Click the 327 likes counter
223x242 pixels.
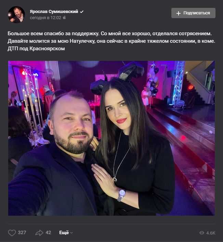(x=22, y=232)
